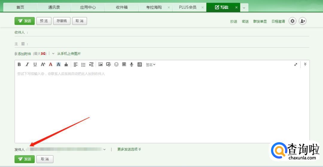323x167 pixels.
Task: Collapse the editor toolbar with double chevron
Action: [x=305, y=64]
